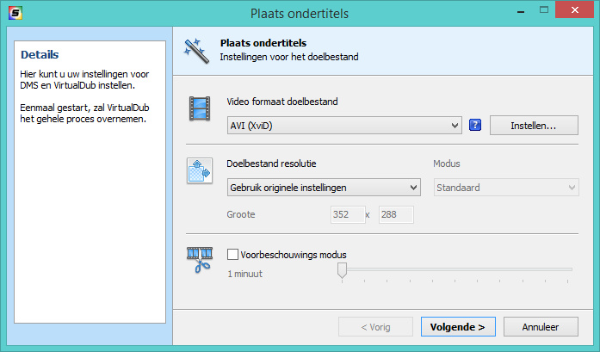Screen dimensions: 600x352
Task: Click the magic wand wizard icon
Action: point(195,51)
